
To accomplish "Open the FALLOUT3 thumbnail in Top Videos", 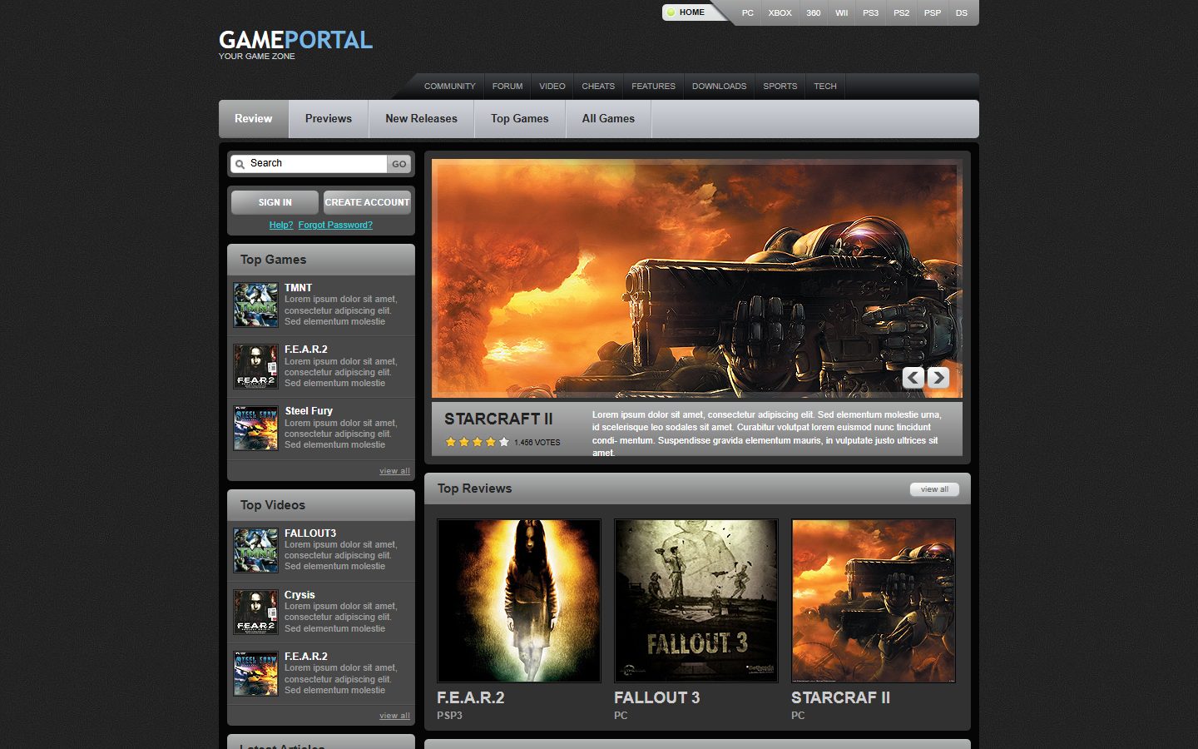I will click(x=256, y=550).
